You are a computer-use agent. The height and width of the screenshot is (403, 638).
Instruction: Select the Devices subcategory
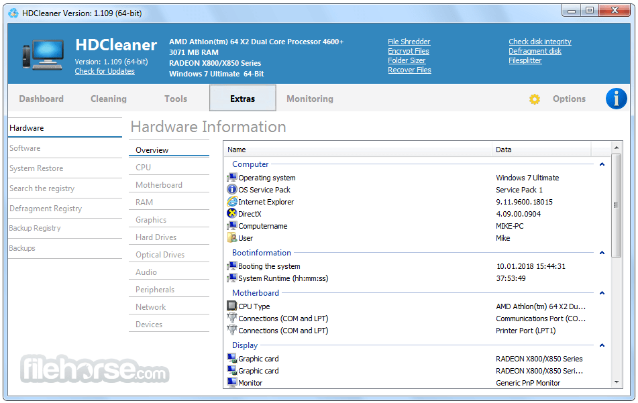(x=169, y=325)
